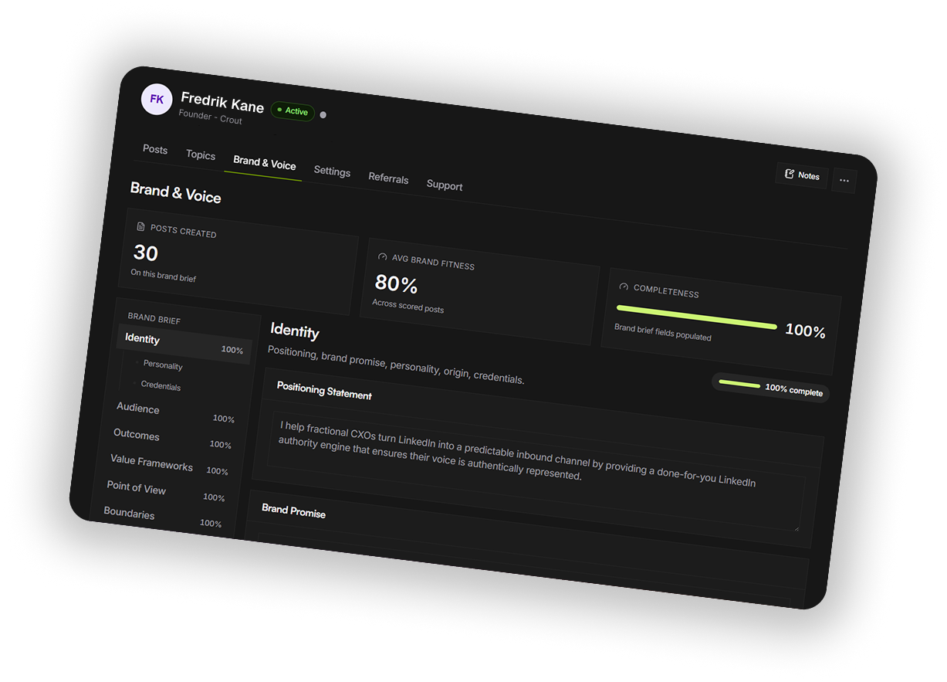Viewport: 947px width, 682px height.
Task: Click the 80% brand fitness value
Action: [396, 285]
